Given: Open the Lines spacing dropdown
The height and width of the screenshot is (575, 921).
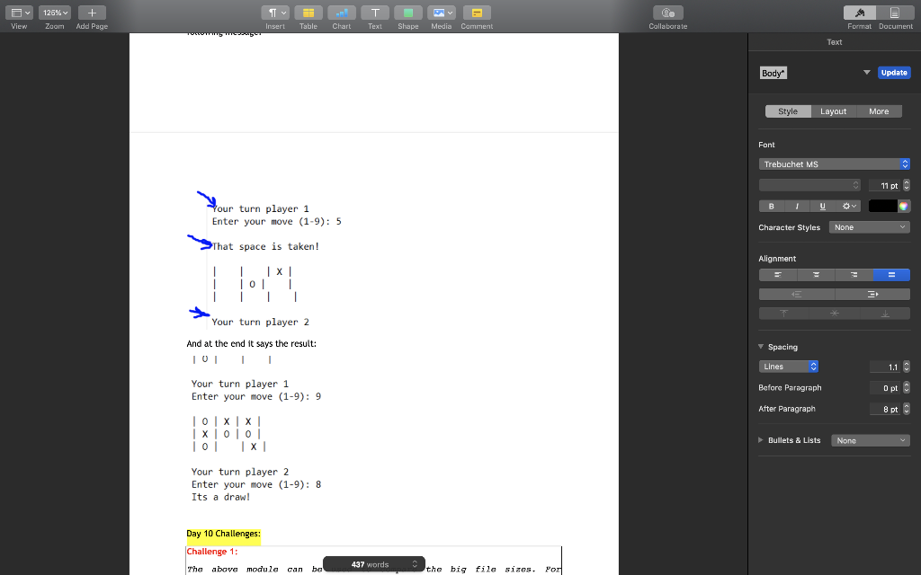Looking at the screenshot, I should (x=788, y=366).
